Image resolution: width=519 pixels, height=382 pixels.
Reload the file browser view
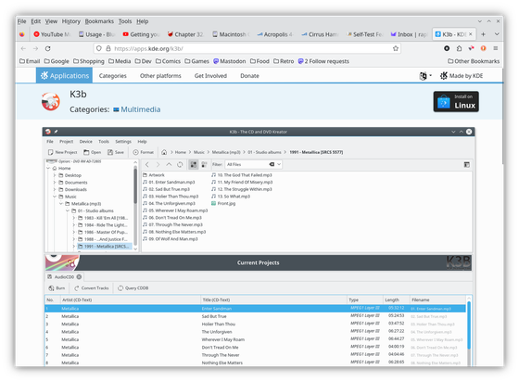point(180,164)
